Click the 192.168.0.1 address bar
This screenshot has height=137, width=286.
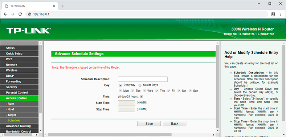147,14
